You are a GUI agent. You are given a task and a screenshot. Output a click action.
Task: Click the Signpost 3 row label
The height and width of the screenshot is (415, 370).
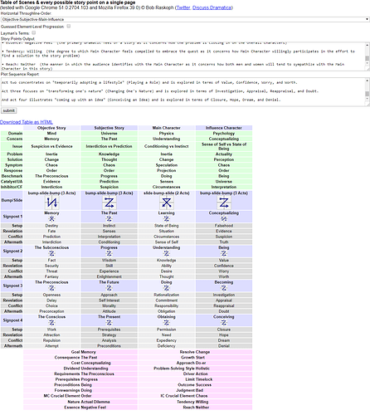(x=12, y=286)
